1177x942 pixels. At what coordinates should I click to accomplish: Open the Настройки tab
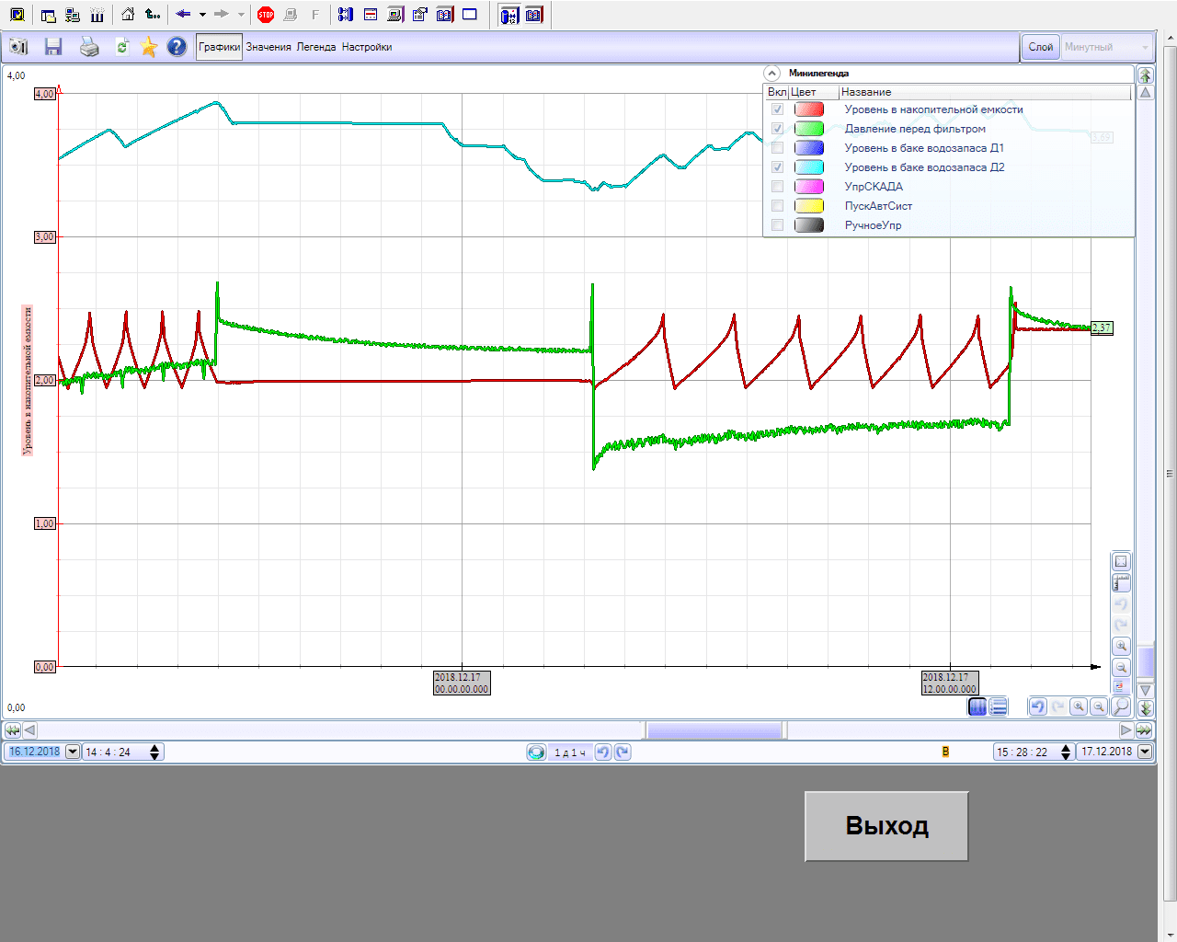(x=367, y=47)
